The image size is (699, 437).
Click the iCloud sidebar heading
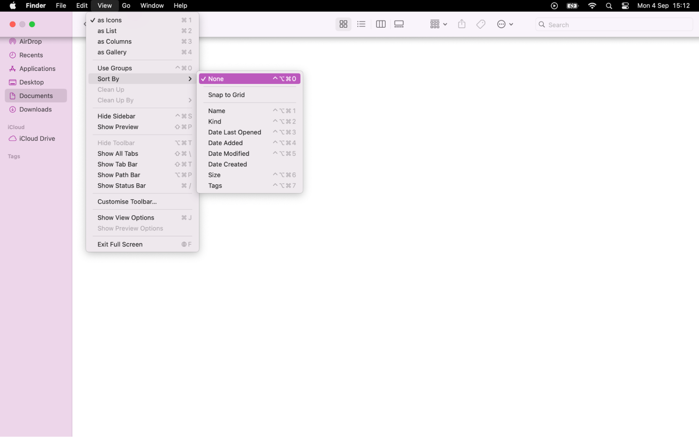point(16,127)
